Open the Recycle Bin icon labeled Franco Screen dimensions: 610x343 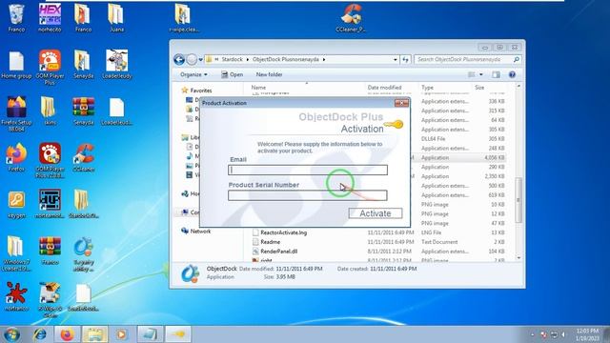[x=16, y=18]
